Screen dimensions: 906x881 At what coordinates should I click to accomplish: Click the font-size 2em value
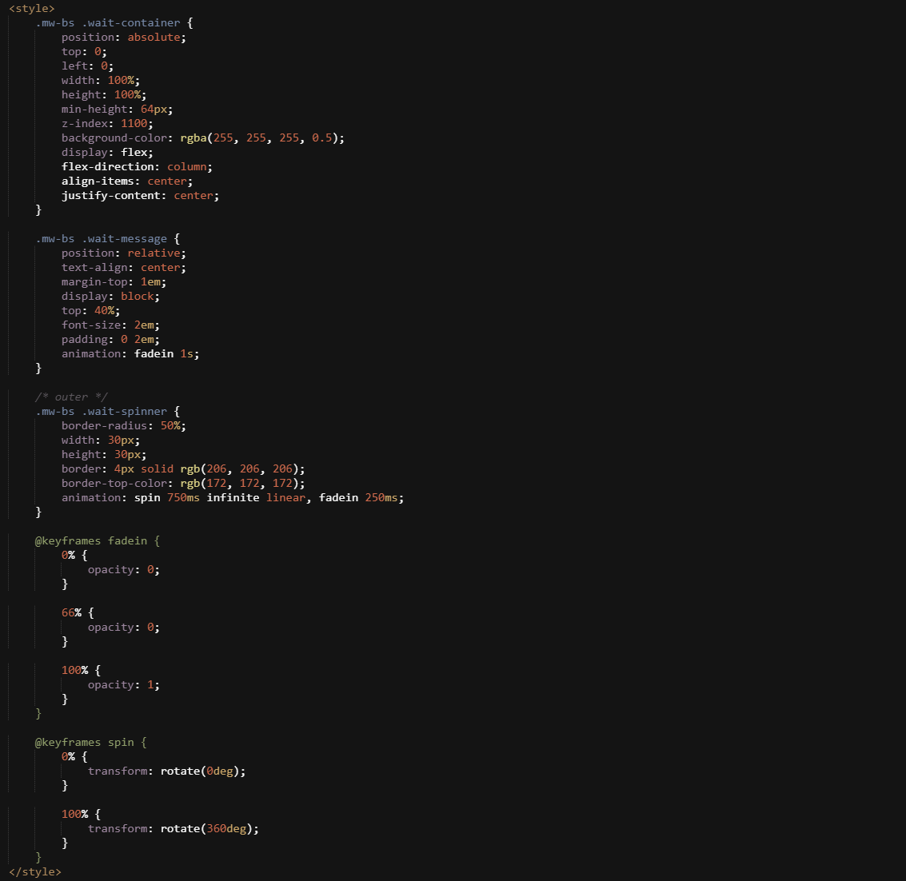tap(147, 325)
